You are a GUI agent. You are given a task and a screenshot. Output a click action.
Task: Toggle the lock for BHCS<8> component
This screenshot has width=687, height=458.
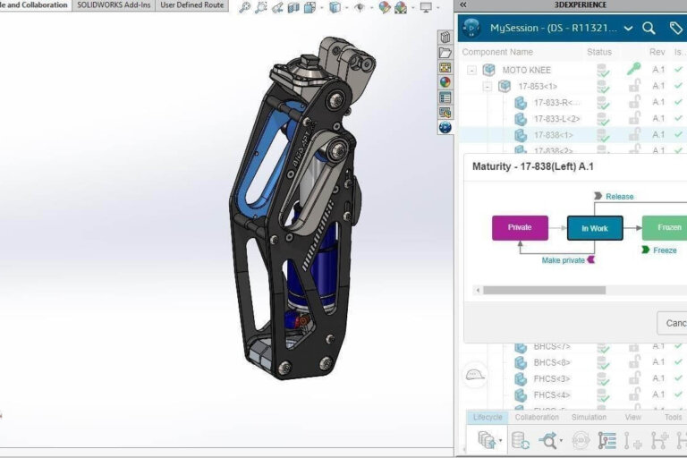pos(633,362)
